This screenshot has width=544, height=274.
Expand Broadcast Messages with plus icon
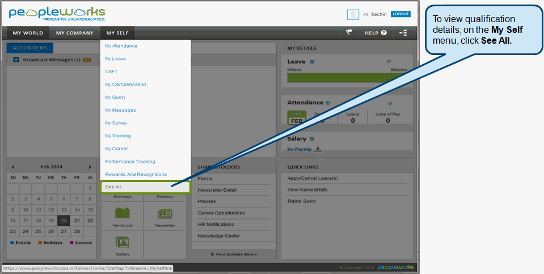[x=16, y=60]
